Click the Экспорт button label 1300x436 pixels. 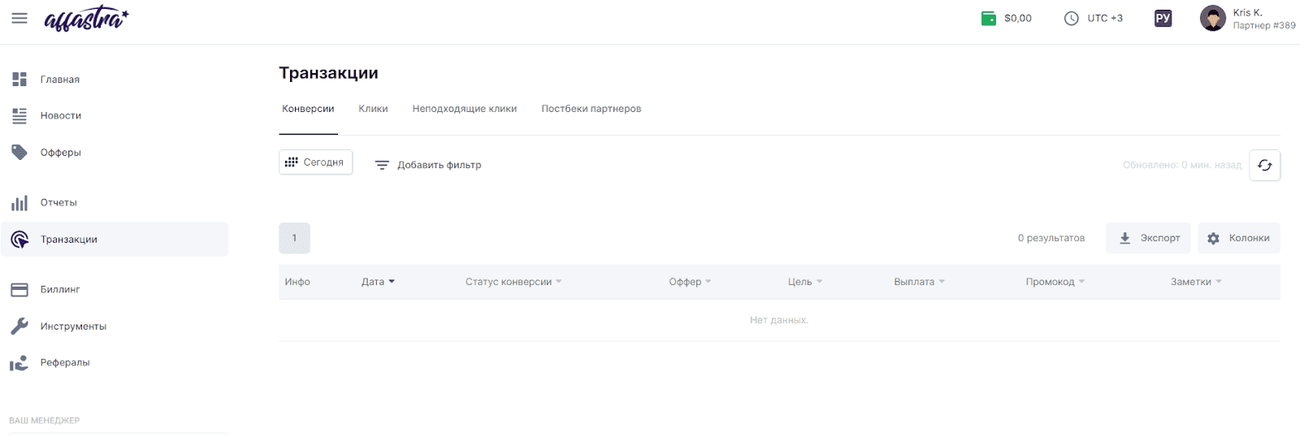click(1160, 238)
